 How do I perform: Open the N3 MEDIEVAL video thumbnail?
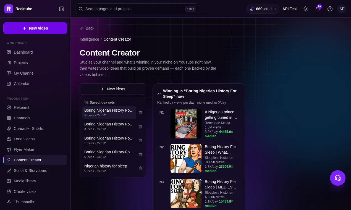pos(186,193)
